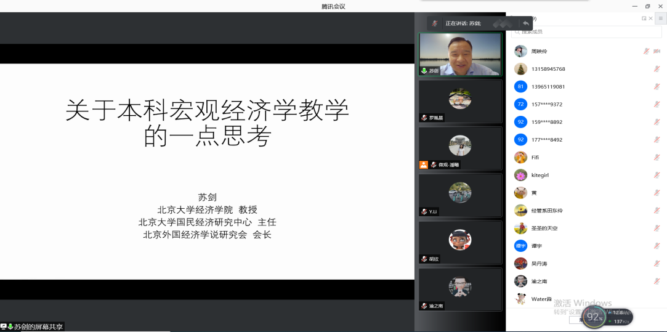Click the reply arrow icon in speaking bar
The image size is (667, 332).
525,23
